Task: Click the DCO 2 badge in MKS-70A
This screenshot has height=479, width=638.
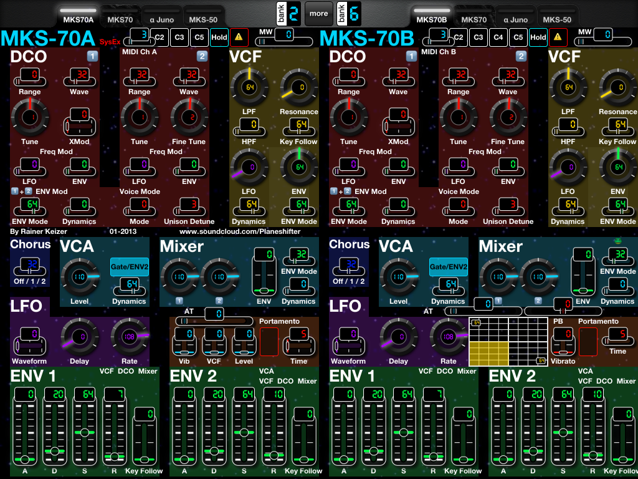Action: tap(202, 56)
